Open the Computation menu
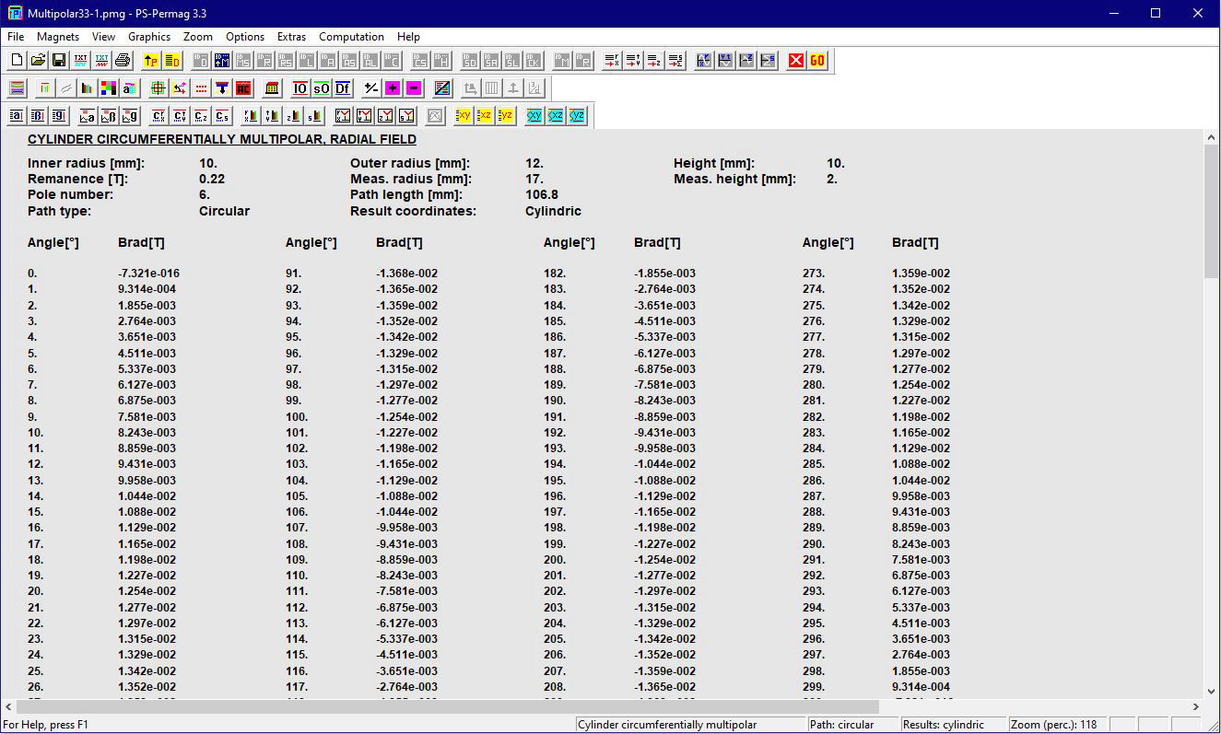 [x=351, y=37]
